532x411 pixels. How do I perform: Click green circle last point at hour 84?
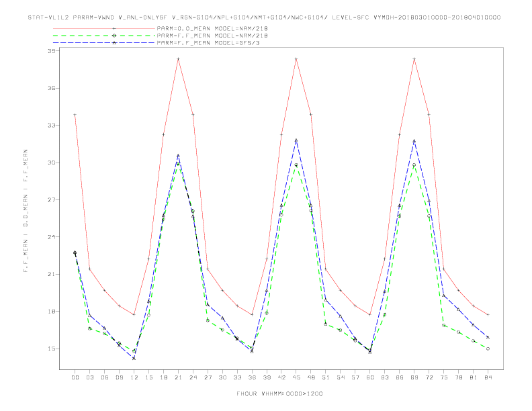(x=488, y=349)
